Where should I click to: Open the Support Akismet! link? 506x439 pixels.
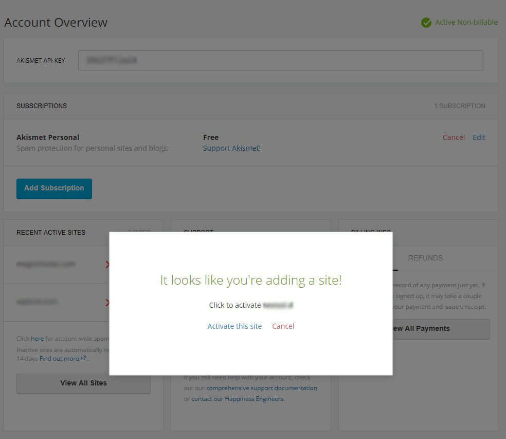pos(232,148)
